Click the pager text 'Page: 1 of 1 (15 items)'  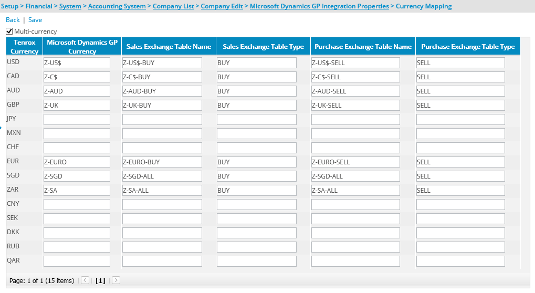(x=41, y=281)
